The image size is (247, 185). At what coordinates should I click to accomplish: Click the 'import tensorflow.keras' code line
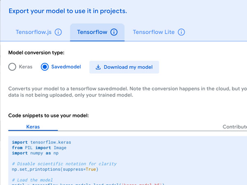point(41,142)
